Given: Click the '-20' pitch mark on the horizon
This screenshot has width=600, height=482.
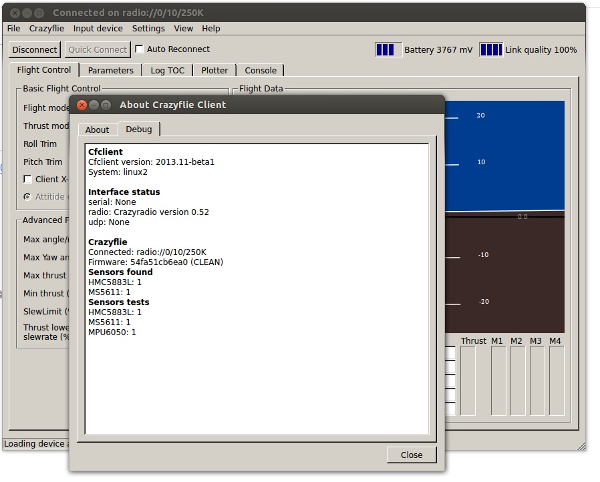Looking at the screenshot, I should [x=484, y=302].
